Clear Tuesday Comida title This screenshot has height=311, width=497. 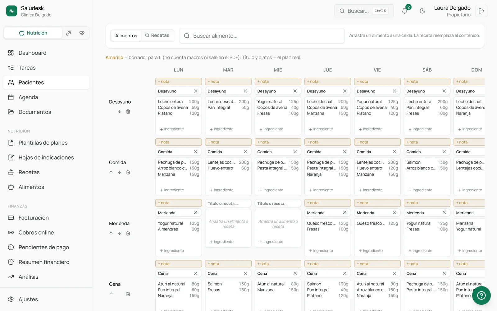click(x=245, y=152)
